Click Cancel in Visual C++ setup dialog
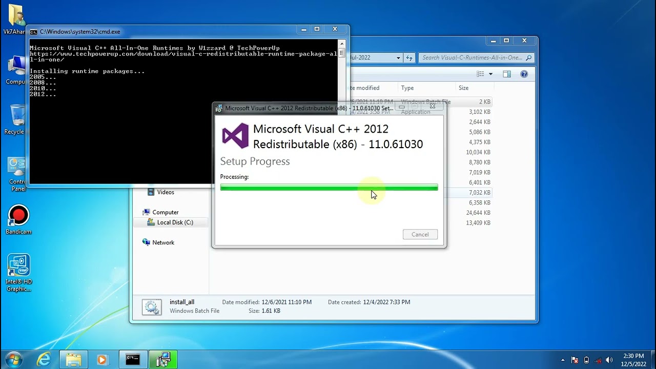656x369 pixels. click(420, 234)
